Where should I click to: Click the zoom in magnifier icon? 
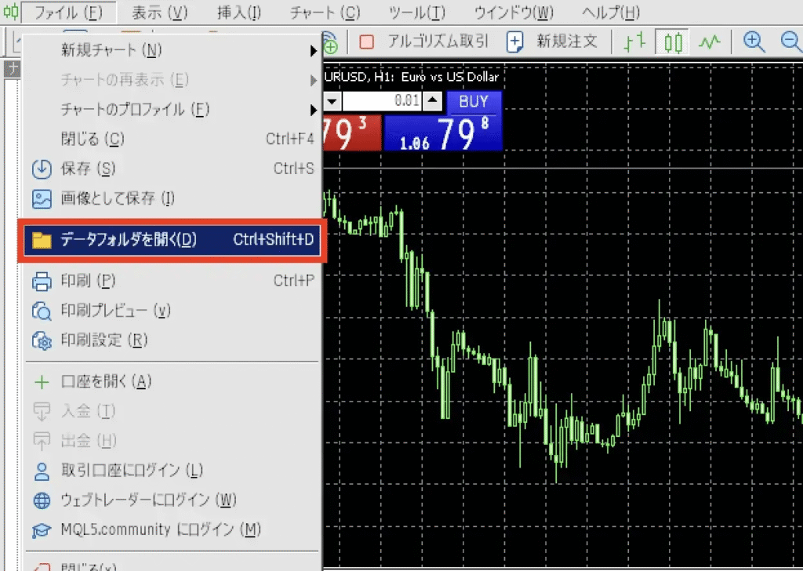point(754,42)
